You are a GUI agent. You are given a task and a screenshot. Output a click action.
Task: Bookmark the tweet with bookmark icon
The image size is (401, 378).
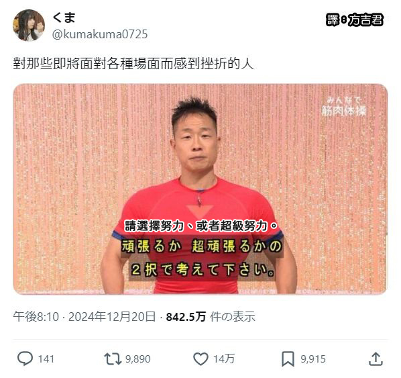click(288, 359)
